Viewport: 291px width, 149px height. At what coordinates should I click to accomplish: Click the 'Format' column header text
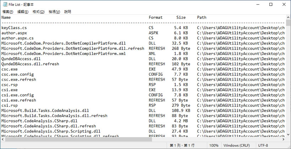coord(155,17)
